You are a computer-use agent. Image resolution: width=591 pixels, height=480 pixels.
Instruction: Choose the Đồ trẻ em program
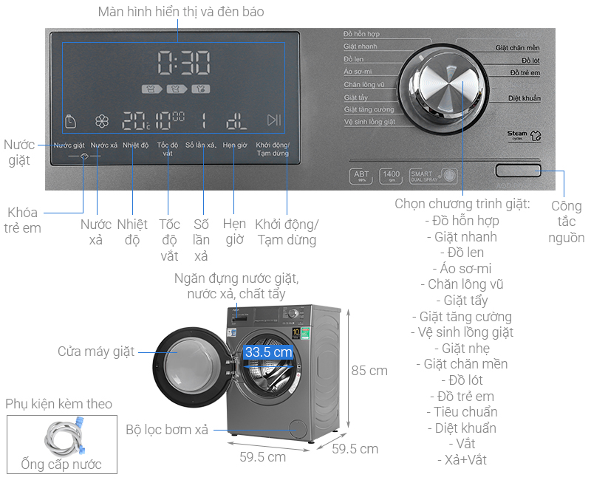click(525, 72)
